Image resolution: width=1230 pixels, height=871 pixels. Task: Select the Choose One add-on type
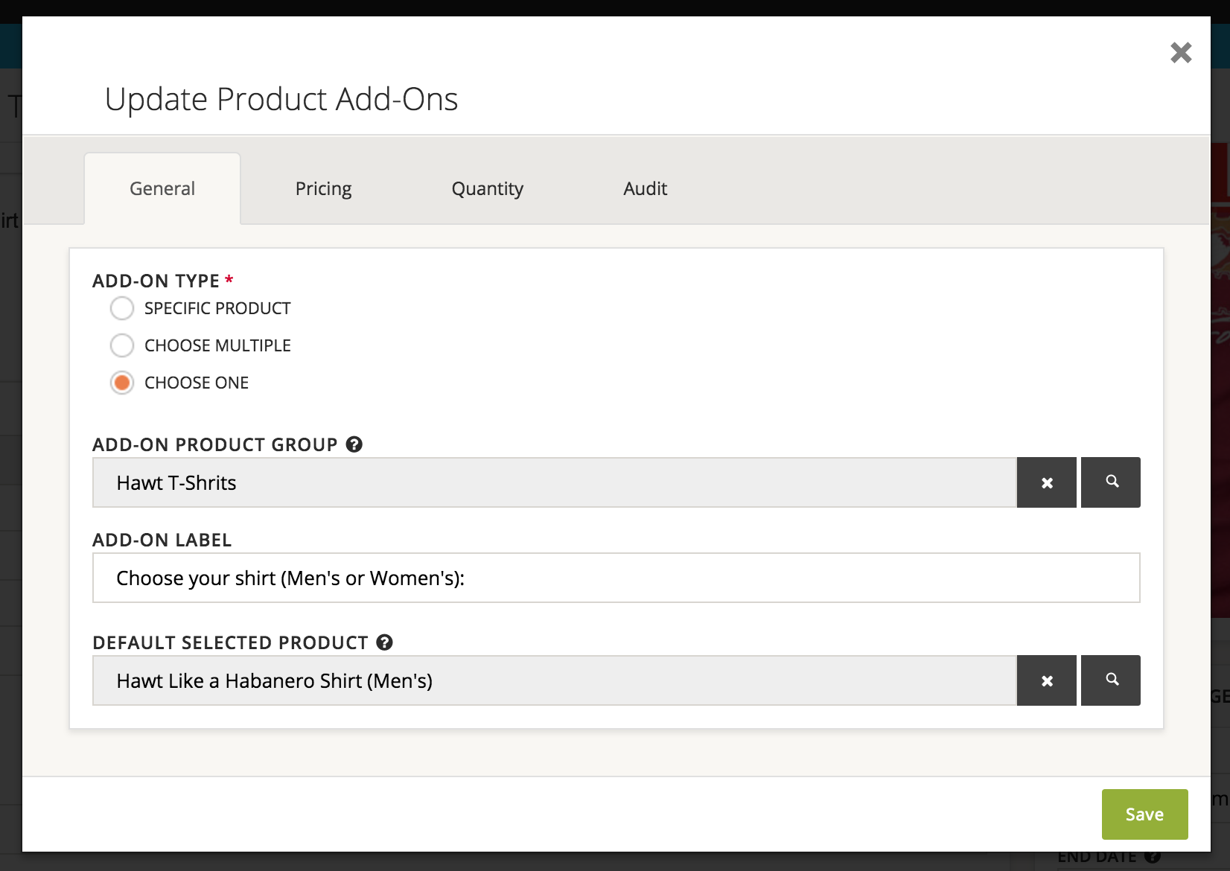122,382
